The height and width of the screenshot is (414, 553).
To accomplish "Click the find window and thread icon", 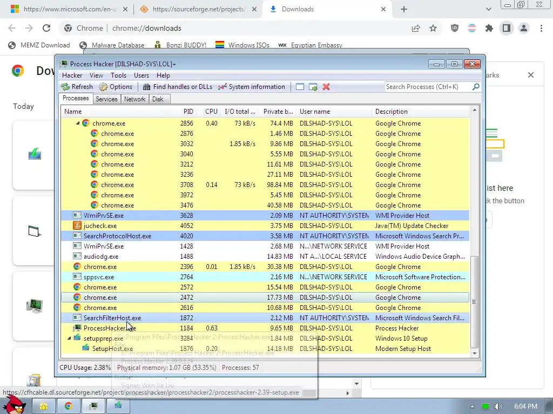I will pyautogui.click(x=313, y=87).
